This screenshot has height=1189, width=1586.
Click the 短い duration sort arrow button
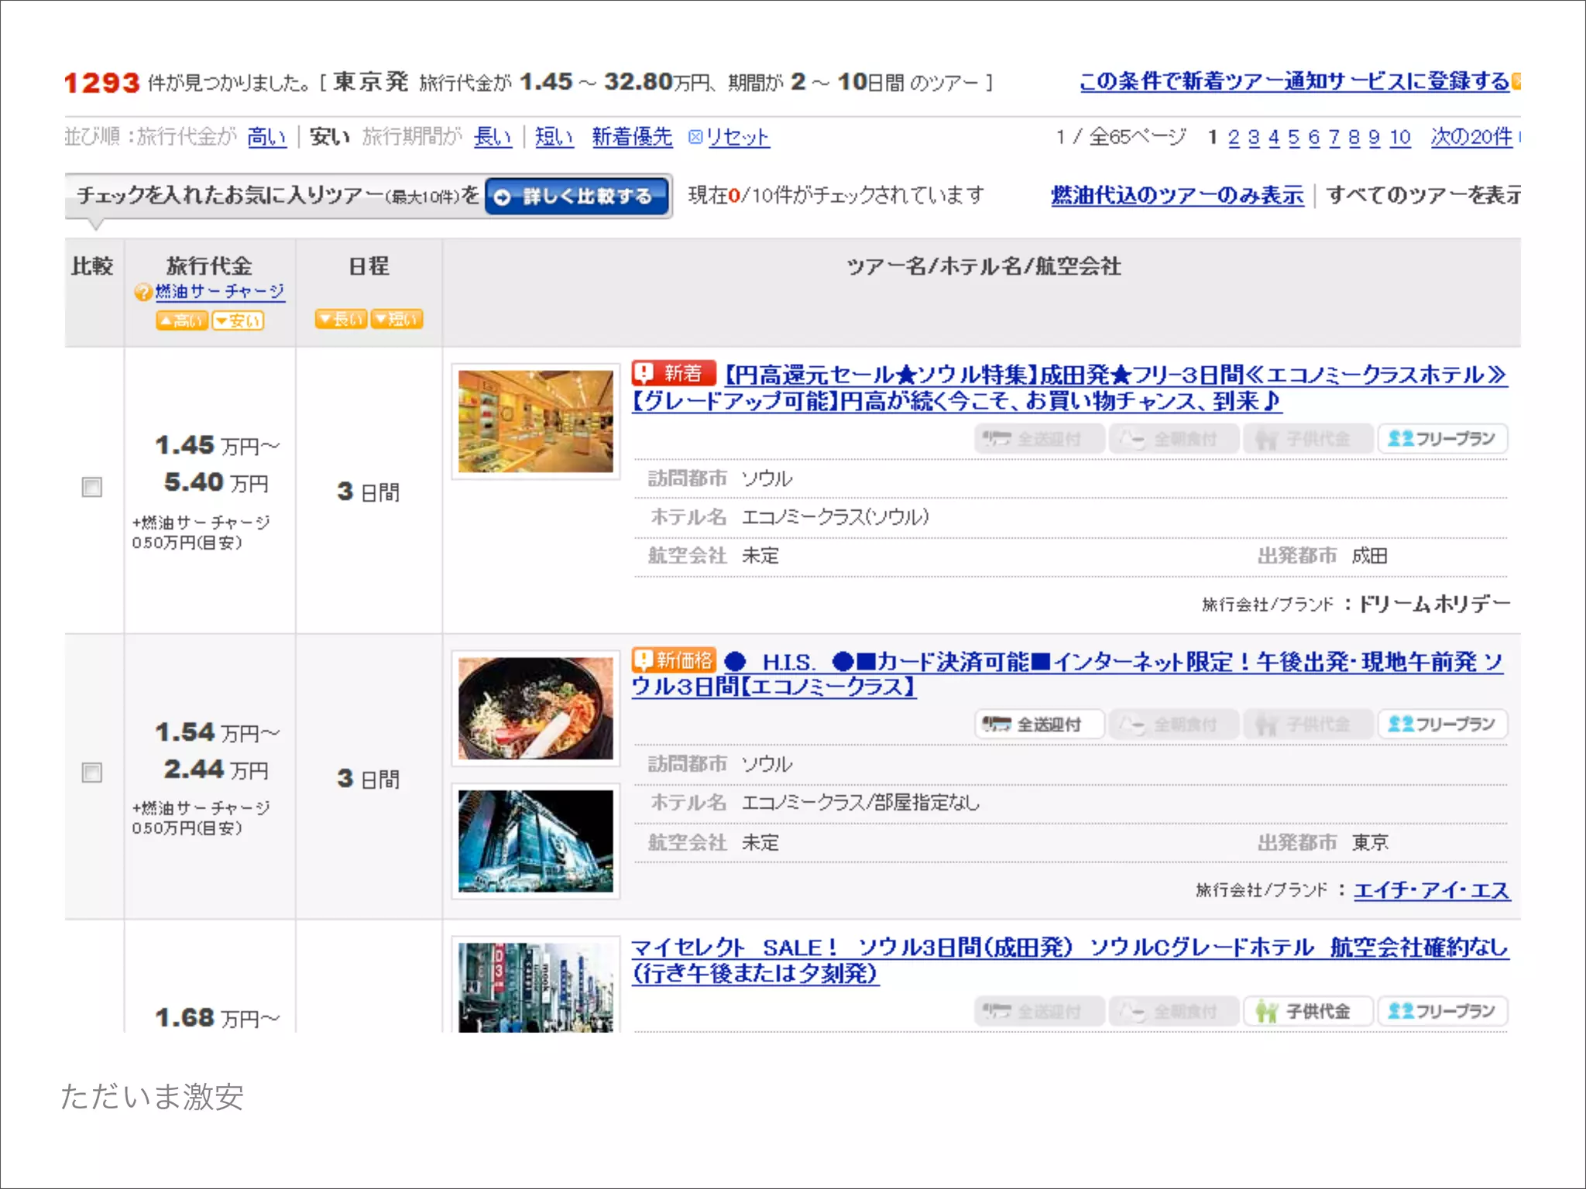[397, 319]
